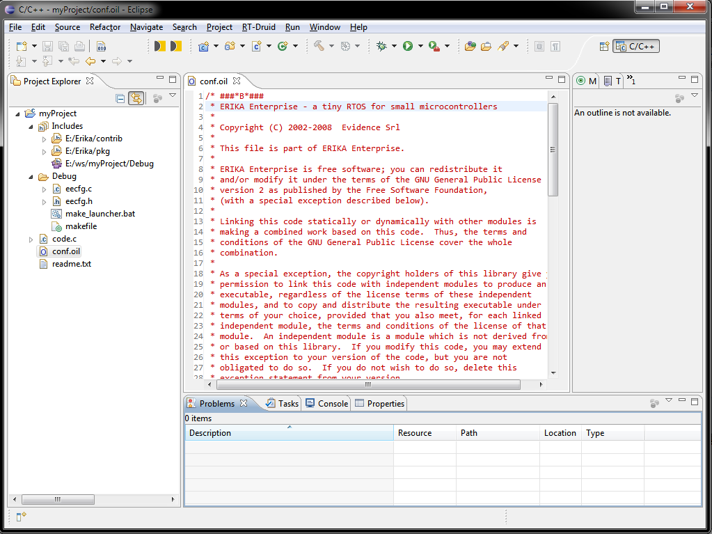The height and width of the screenshot is (534, 712).
Task: Click the Save disk icon
Action: (48, 46)
